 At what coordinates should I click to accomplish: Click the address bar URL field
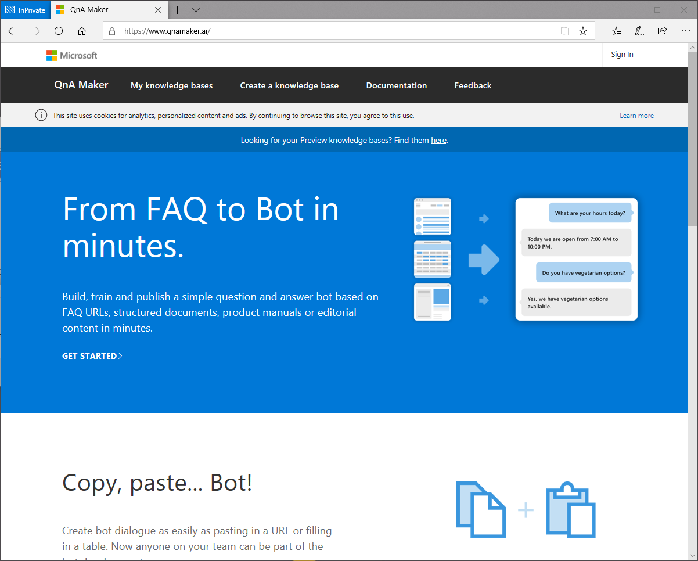click(x=337, y=31)
